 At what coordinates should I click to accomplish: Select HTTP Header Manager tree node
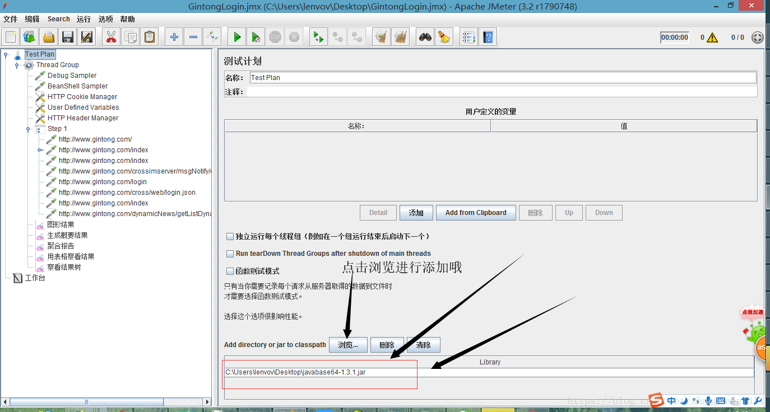pos(83,118)
